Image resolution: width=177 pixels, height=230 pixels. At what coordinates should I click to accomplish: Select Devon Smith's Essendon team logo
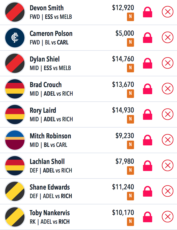pyautogui.click(x=15, y=12)
